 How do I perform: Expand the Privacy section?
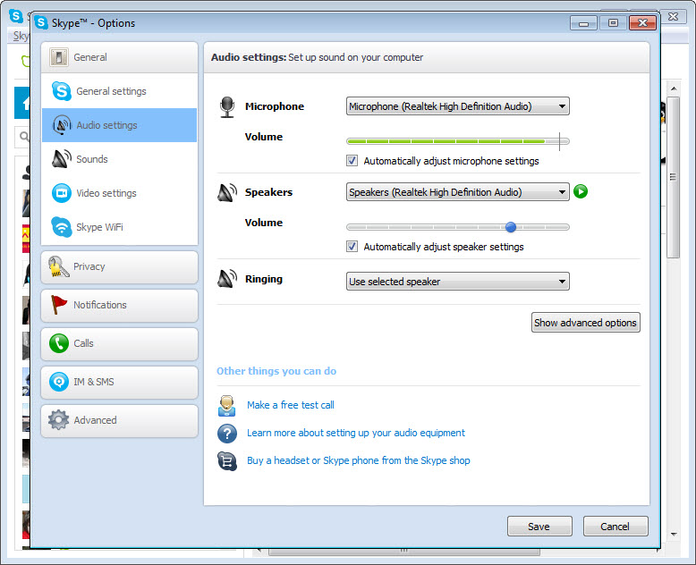tap(119, 267)
